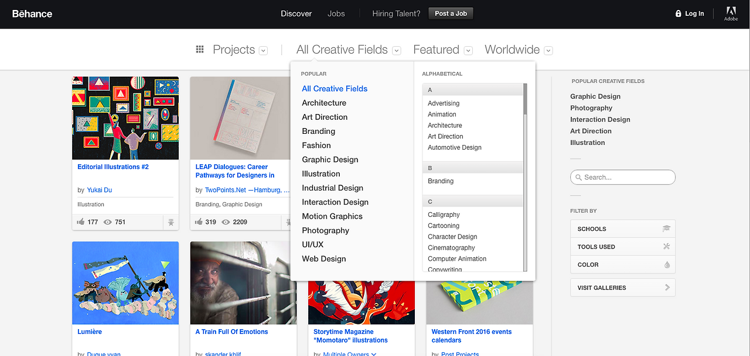This screenshot has width=750, height=356.
Task: Click the magnifier icon in the search field
Action: click(x=578, y=177)
